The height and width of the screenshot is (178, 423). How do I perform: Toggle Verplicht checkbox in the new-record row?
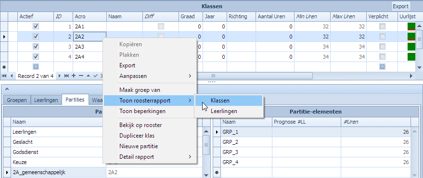tap(383, 66)
